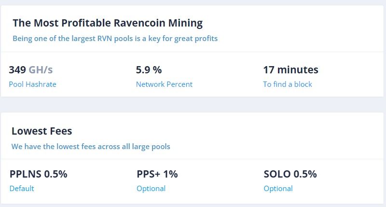Click the gray gap between the two cards
Screen dimensions: 386x207
pos(193,105)
